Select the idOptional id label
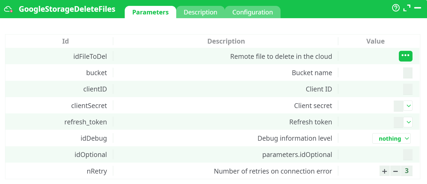This screenshot has width=427, height=184. pyautogui.click(x=91, y=155)
